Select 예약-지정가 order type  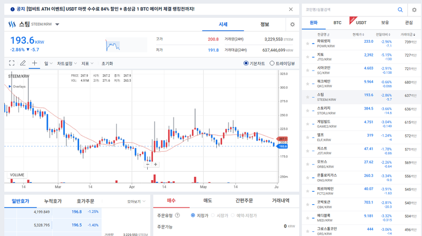coord(233,215)
